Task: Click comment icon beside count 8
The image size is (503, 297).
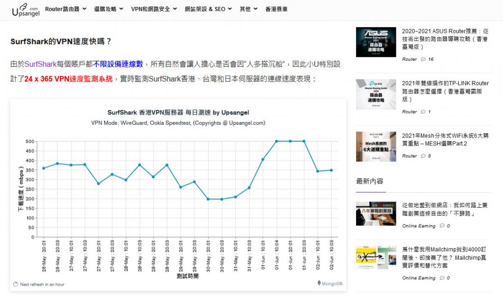Action: coord(423,156)
